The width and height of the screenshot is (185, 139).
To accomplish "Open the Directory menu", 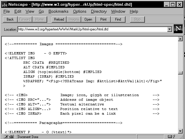I will click(99, 12).
